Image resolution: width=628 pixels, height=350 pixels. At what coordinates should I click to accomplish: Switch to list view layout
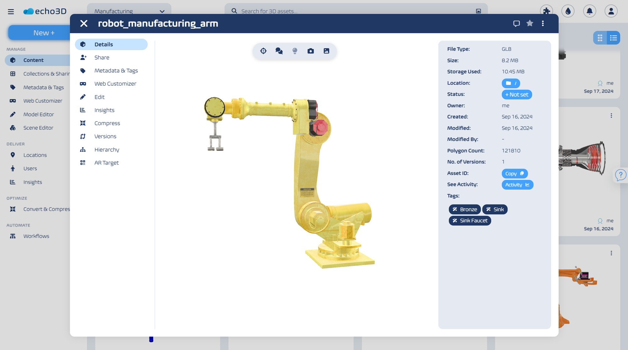(x=613, y=38)
